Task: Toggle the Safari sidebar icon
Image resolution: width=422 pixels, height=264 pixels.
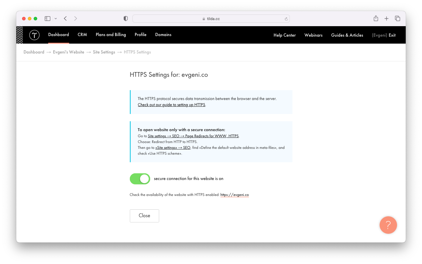Action: coord(47,18)
